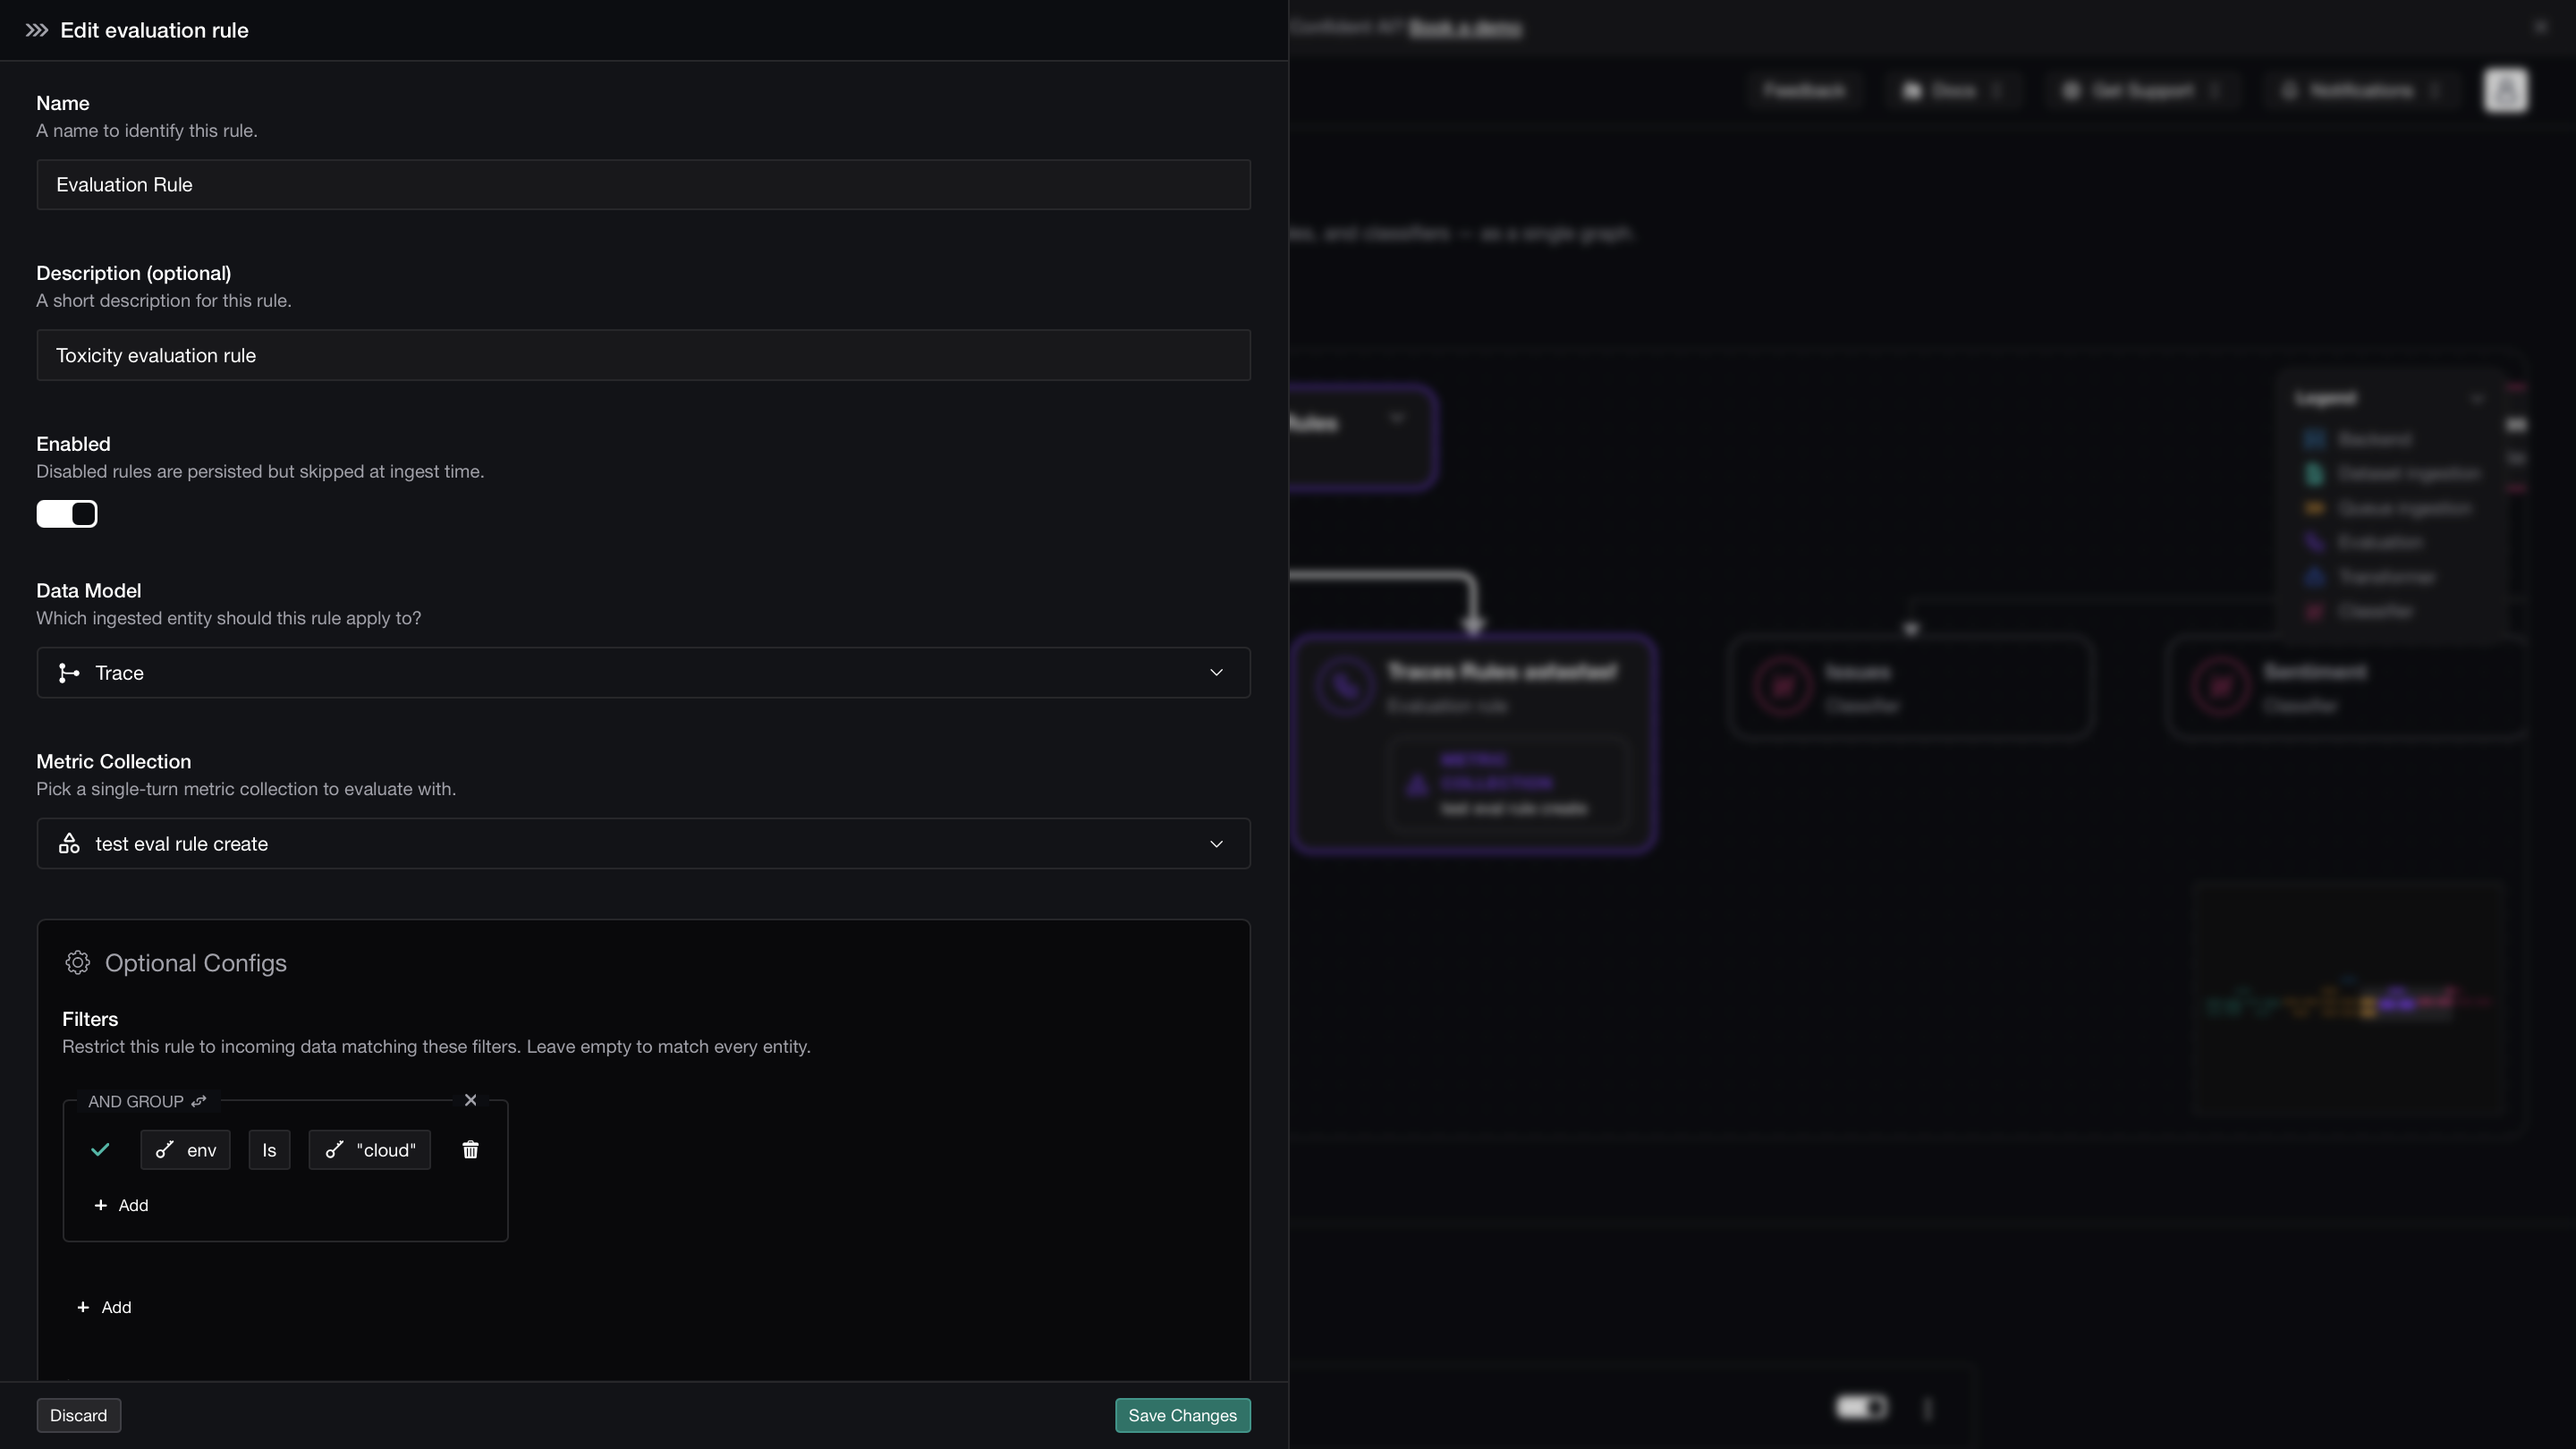Click the metric collection shapes icon
The width and height of the screenshot is (2576, 1449).
(69, 844)
